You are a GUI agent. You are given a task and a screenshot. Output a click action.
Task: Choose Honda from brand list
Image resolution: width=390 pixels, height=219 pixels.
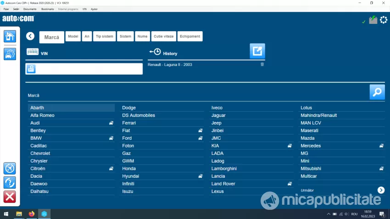162,169
